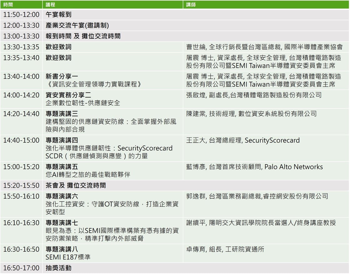
Task: Select the 15:20-15:50 time cell
Action: click(21, 185)
